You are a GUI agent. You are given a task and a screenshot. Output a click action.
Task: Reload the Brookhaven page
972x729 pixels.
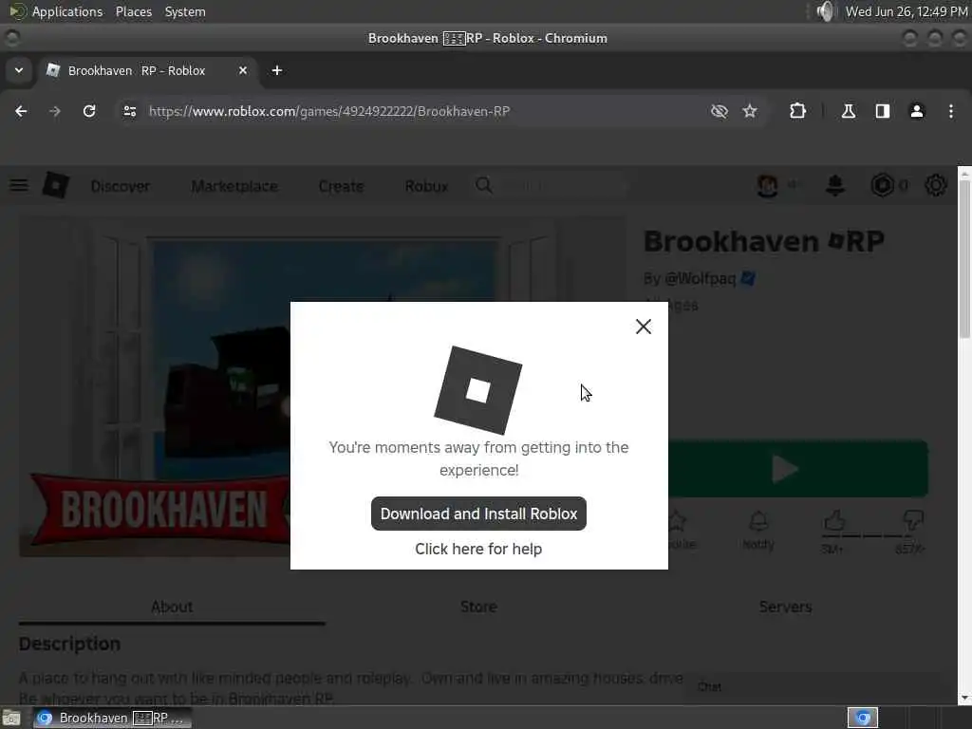click(x=89, y=111)
